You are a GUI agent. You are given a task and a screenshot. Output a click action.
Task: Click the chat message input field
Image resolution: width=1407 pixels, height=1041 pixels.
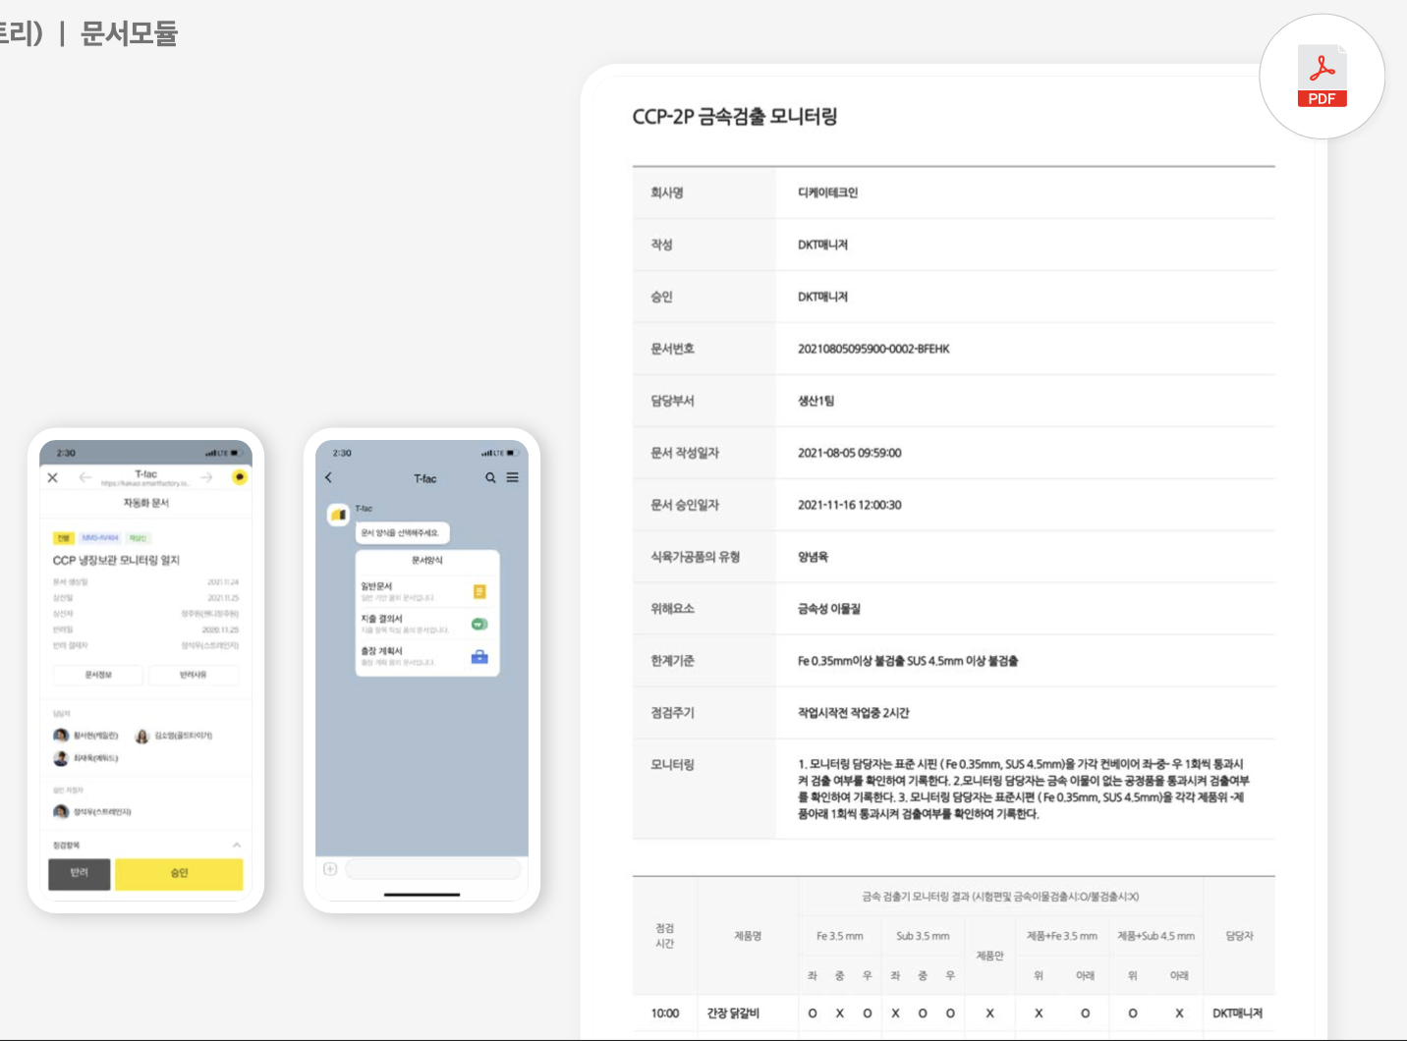[x=433, y=869]
